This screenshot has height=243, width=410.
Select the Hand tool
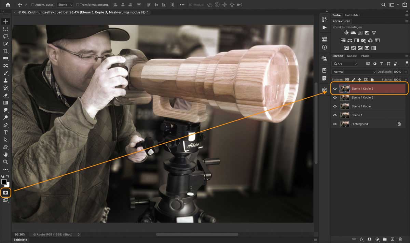pos(5,155)
